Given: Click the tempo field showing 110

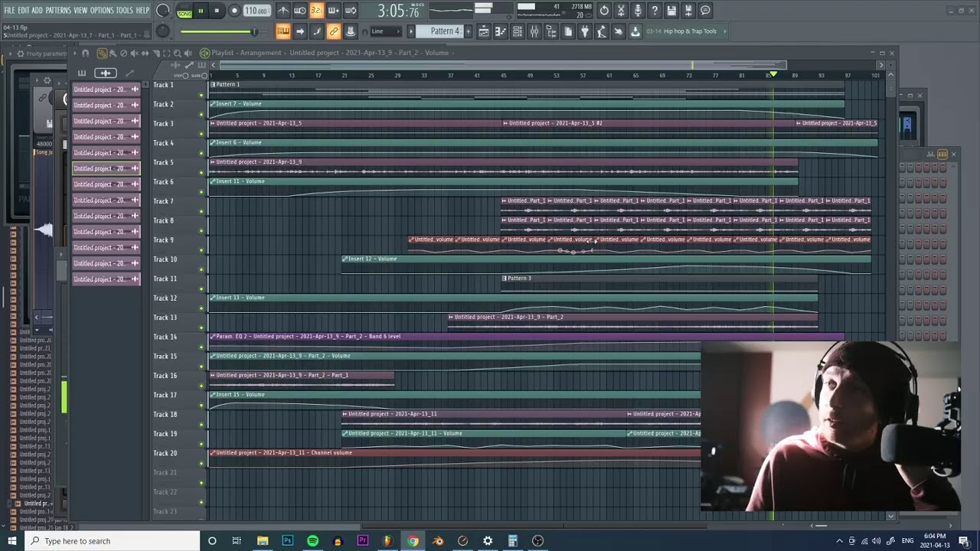Looking at the screenshot, I should pos(256,11).
